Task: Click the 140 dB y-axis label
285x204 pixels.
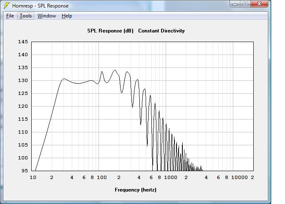Action: pos(23,55)
